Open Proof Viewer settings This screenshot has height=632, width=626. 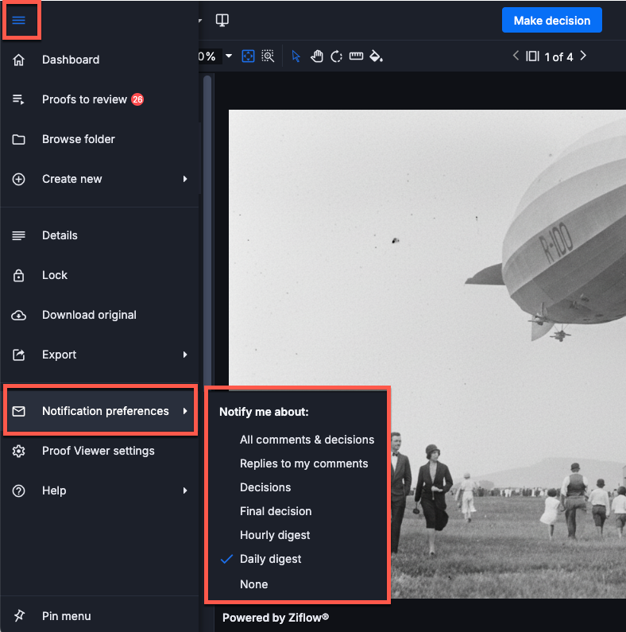(98, 451)
